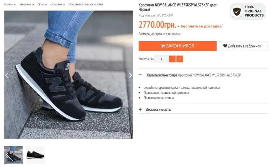This screenshot has width=271, height=167.
Task: Select the side-view black sneaker thumbnail
Action: (35, 155)
